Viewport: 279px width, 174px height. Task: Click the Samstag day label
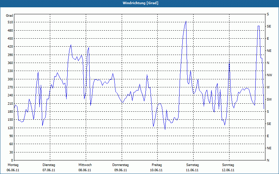[x=193, y=165]
